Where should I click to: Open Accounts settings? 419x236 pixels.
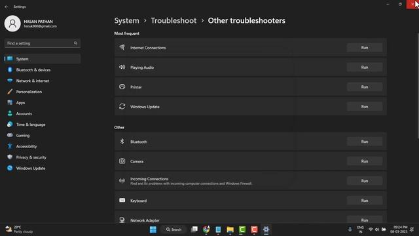[42, 113]
